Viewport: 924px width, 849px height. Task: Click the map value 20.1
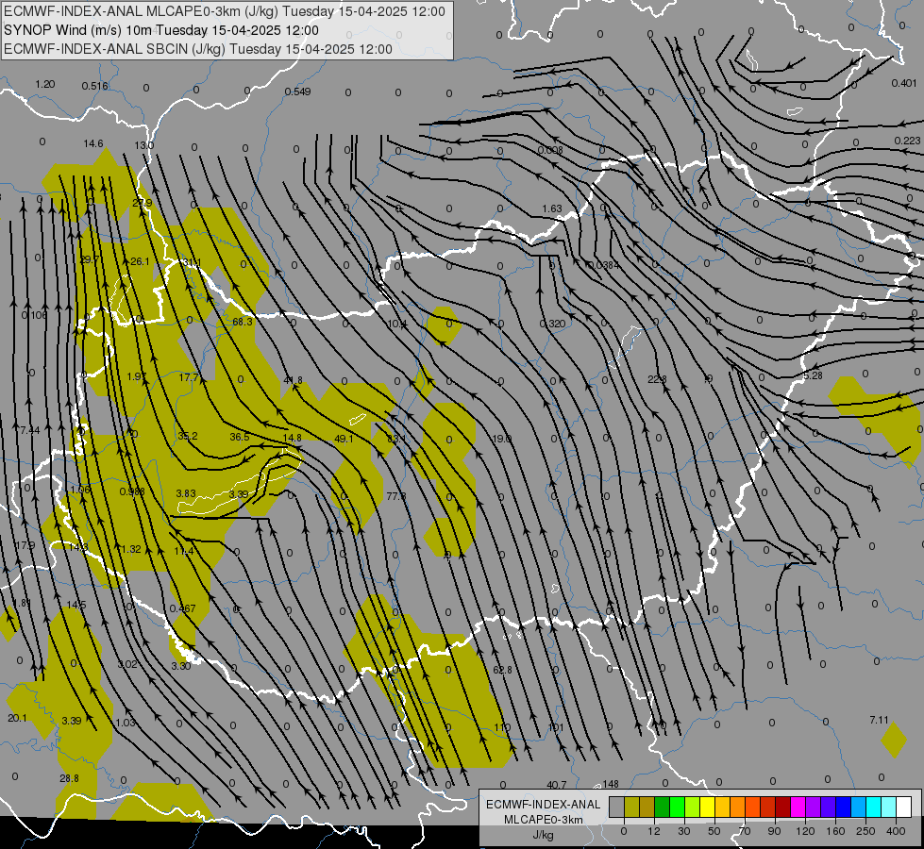pyautogui.click(x=17, y=718)
